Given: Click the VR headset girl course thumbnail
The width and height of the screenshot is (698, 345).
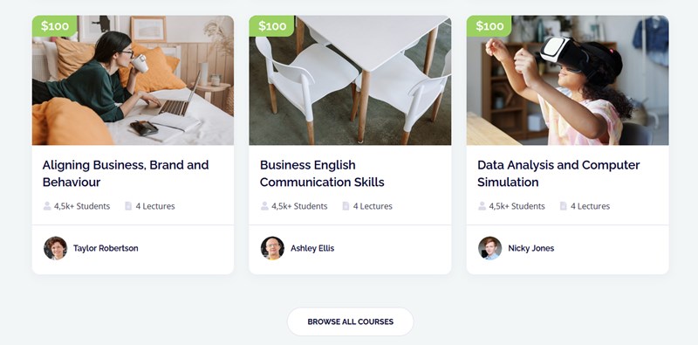Looking at the screenshot, I should (568, 80).
